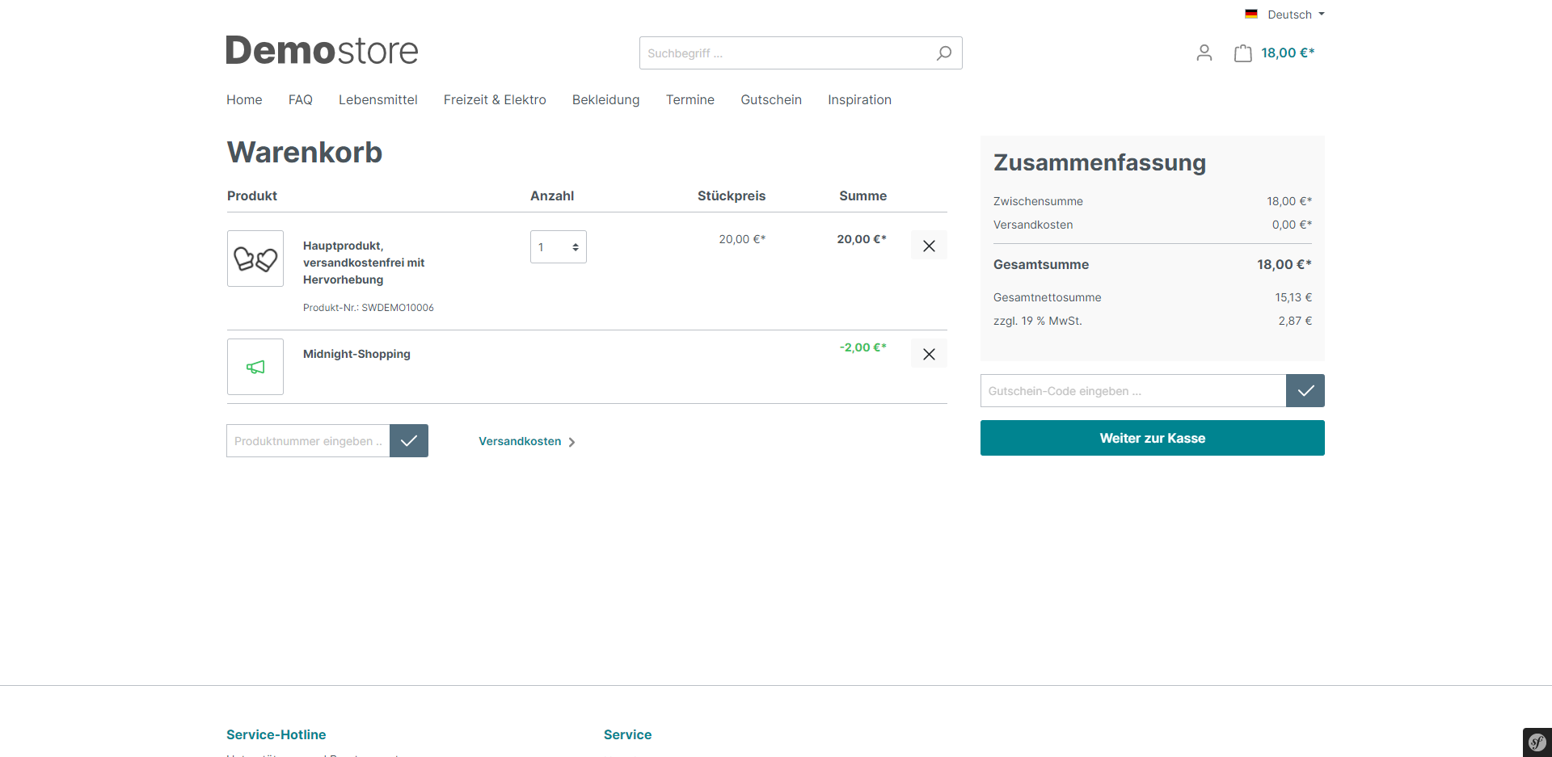Open the user account icon
The image size is (1552, 757).
coord(1204,53)
